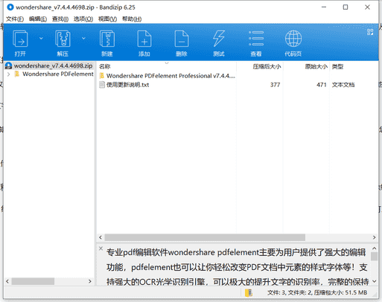Select the 使用更新说明.txt file

tap(127, 85)
